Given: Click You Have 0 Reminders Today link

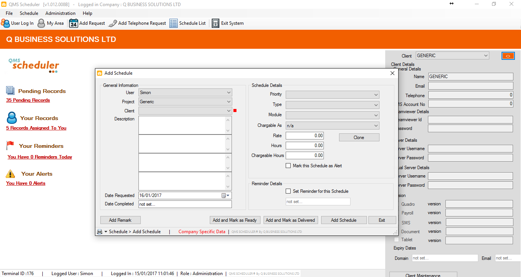Looking at the screenshot, I should (40, 157).
